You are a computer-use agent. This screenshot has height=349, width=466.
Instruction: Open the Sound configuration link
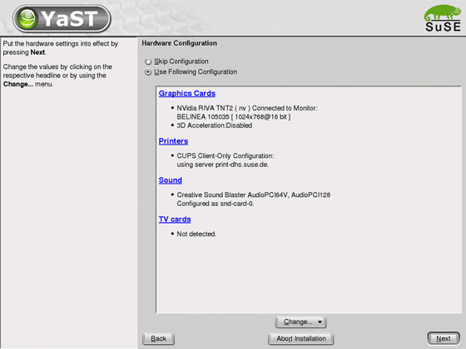[x=171, y=180]
